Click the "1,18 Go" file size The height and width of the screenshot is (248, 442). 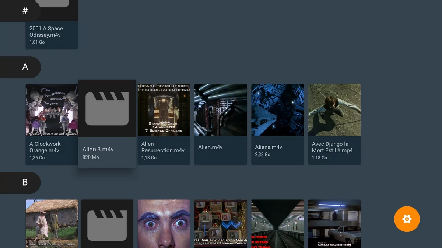click(319, 158)
